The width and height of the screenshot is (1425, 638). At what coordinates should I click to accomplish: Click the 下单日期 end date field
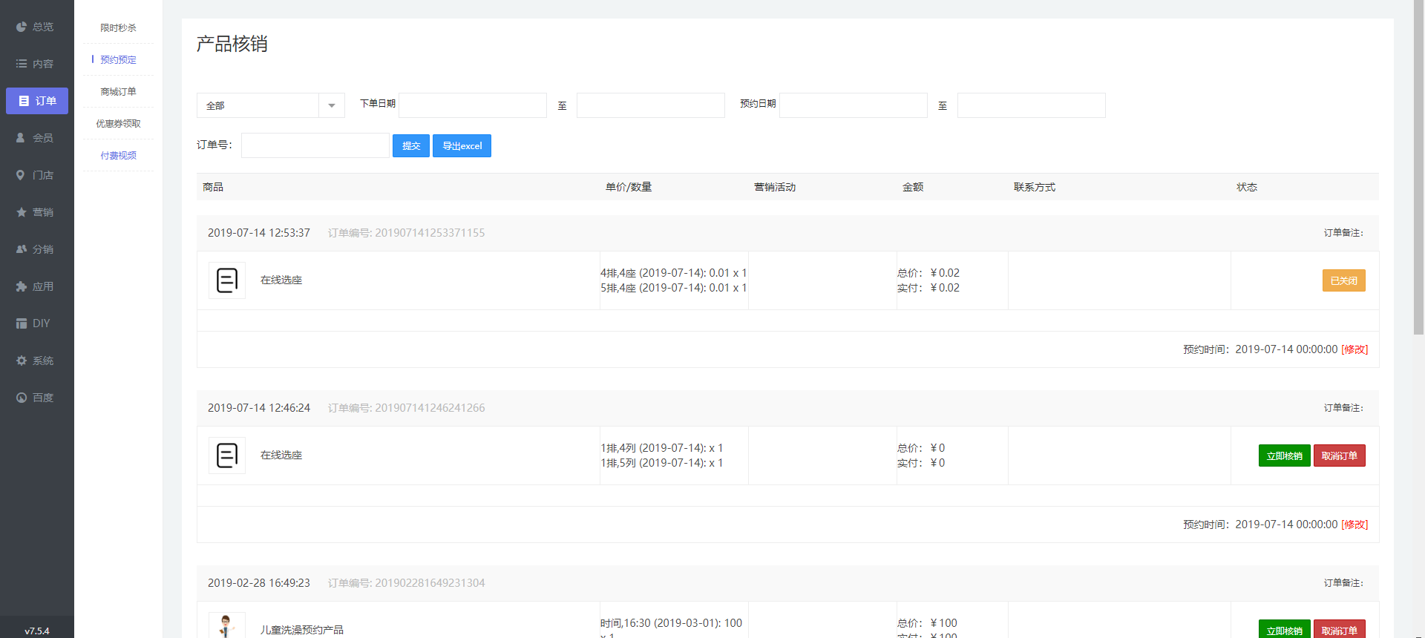click(x=651, y=105)
